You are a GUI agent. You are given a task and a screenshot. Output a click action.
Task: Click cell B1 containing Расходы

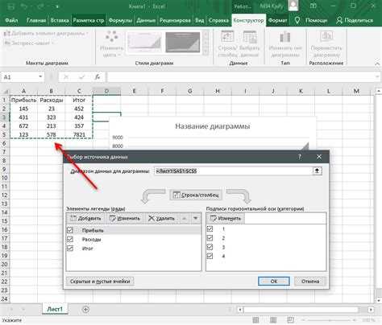coord(52,100)
